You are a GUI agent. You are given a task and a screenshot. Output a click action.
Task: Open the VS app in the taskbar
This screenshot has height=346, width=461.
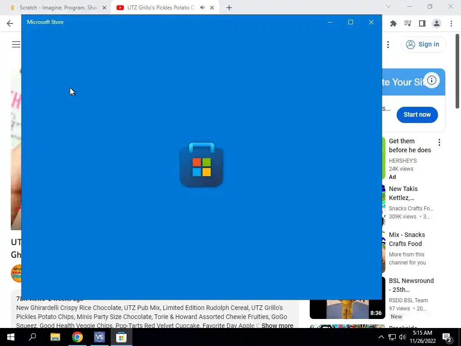coord(99,337)
